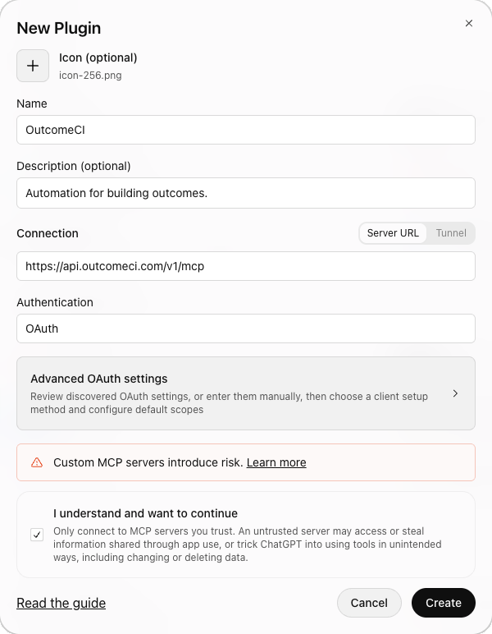Uncheck I understand and want to continue
The image size is (492, 634).
click(37, 535)
